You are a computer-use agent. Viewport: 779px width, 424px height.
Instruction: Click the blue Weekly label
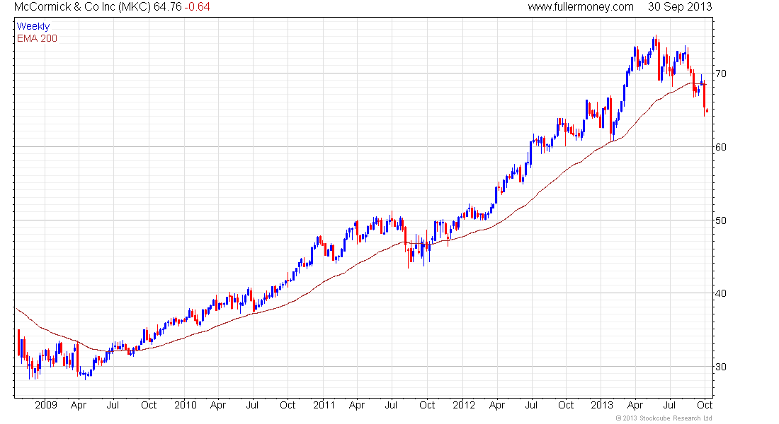(x=33, y=26)
